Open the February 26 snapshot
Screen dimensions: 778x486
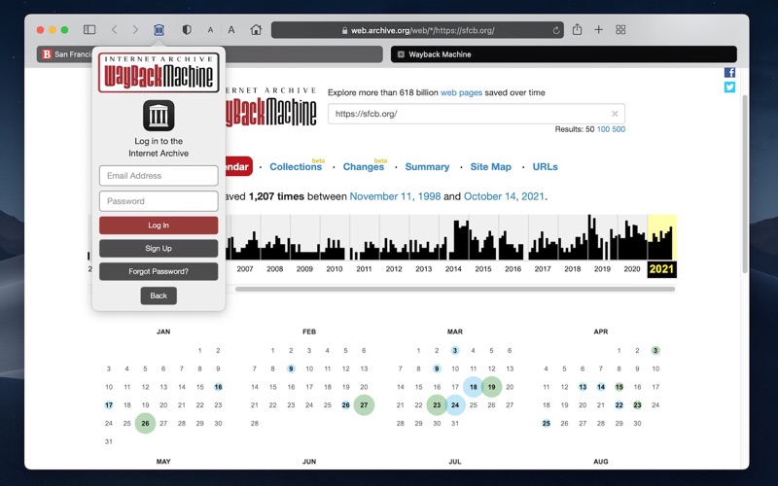pyautogui.click(x=345, y=405)
